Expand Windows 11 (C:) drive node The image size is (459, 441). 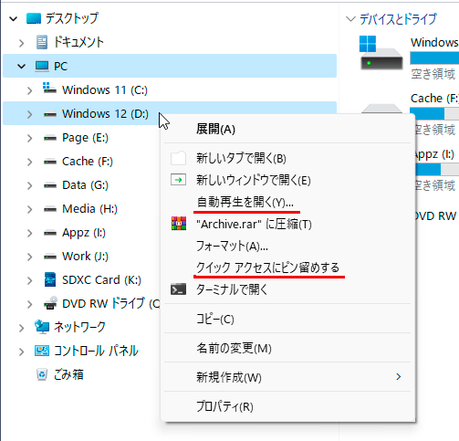pos(29,90)
